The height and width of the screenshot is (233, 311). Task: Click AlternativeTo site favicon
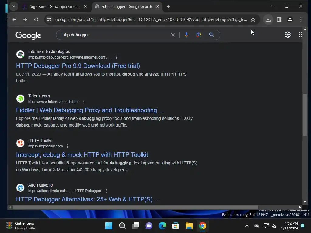click(x=20, y=188)
